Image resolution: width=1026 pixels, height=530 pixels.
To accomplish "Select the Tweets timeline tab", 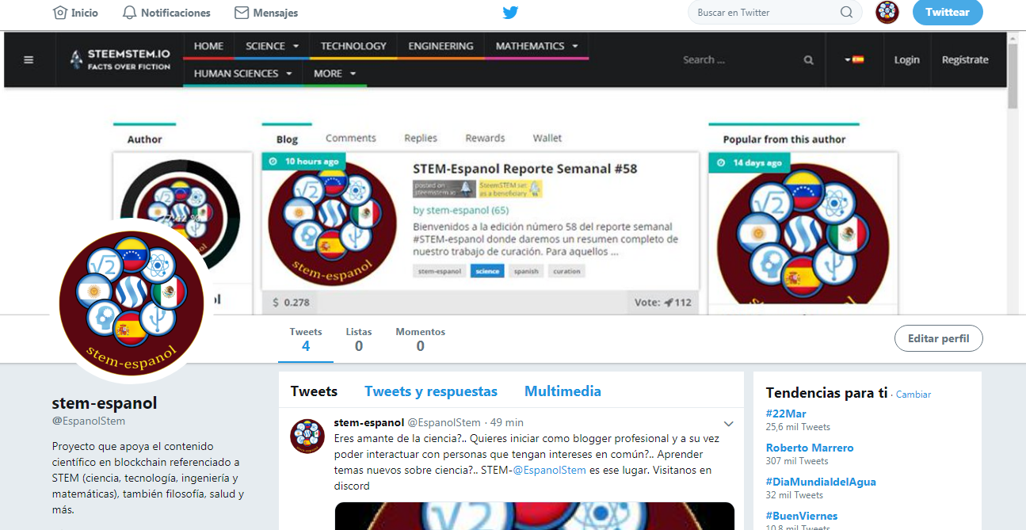I will pyautogui.click(x=314, y=391).
